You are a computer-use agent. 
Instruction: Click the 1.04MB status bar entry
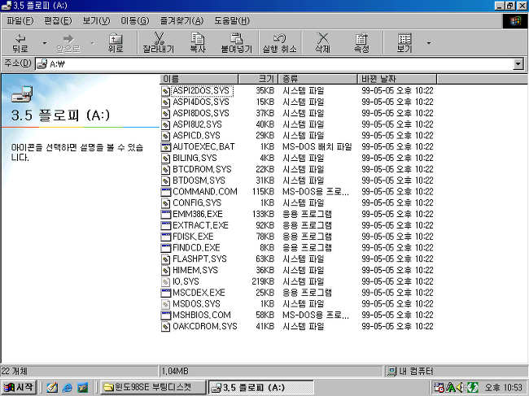coord(270,372)
